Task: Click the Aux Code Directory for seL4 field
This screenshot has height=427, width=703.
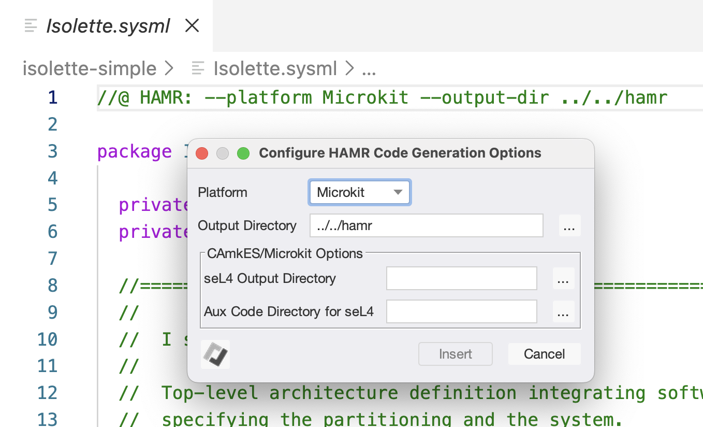Action: click(x=461, y=311)
